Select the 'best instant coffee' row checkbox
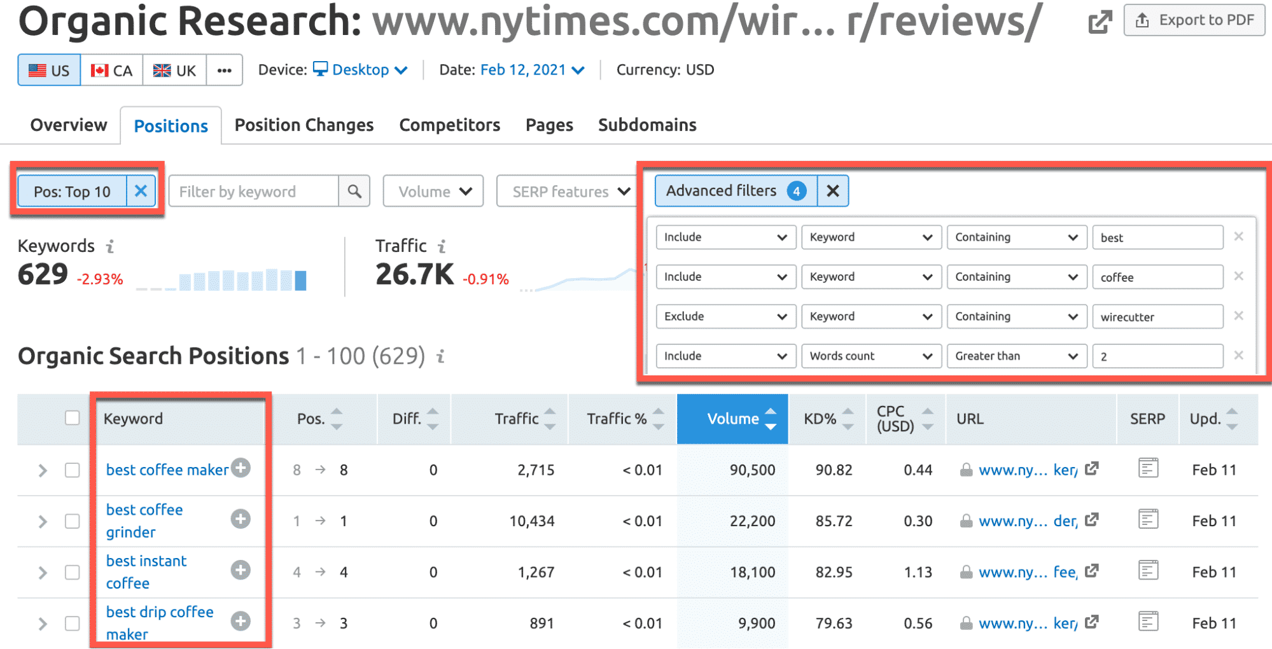The height and width of the screenshot is (649, 1272). click(73, 572)
